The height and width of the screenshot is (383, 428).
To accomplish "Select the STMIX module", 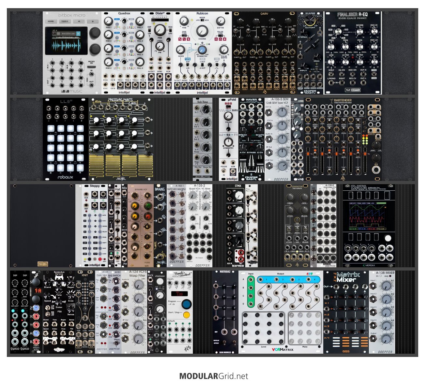I will point(235,226).
